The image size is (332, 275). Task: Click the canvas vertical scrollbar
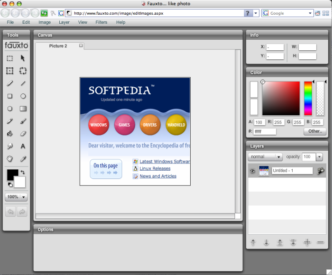point(238,131)
